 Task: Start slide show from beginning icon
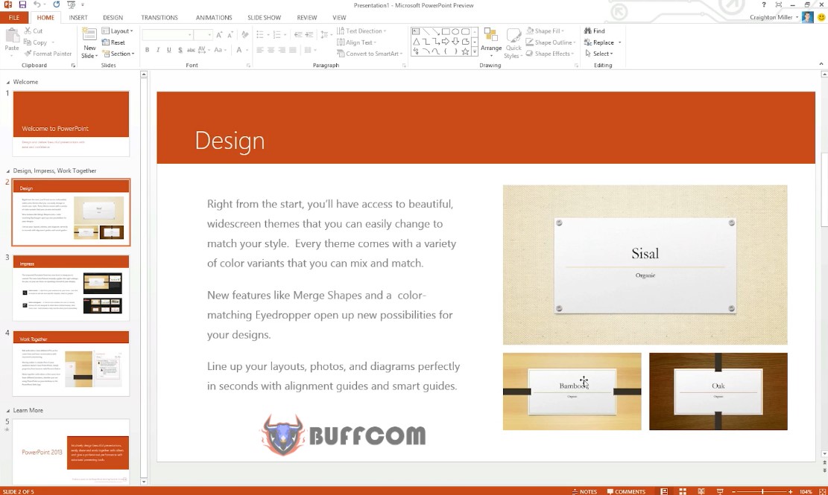(x=72, y=4)
